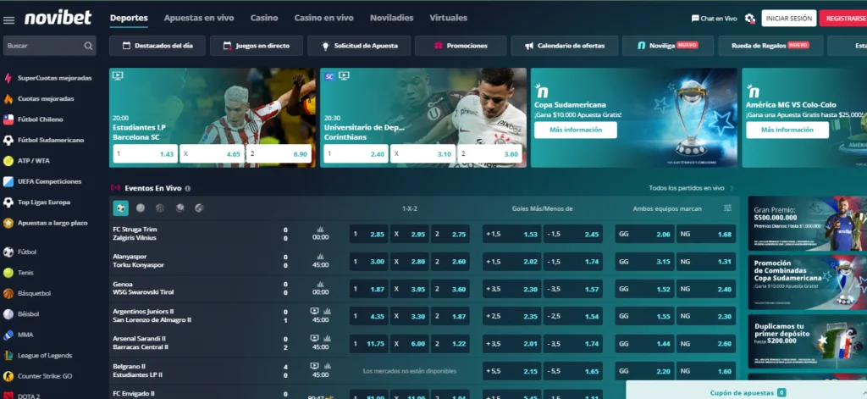Select Básquetbol in the sports list
The image size is (867, 399).
click(27, 293)
